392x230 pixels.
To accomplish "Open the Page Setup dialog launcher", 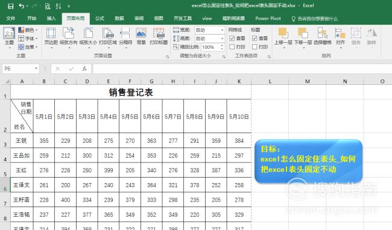I will [167, 57].
